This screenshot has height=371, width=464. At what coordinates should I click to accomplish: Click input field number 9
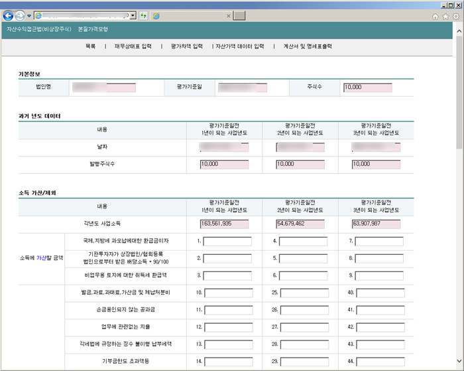click(379, 275)
